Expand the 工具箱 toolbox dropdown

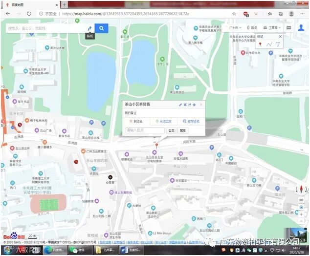point(272,28)
